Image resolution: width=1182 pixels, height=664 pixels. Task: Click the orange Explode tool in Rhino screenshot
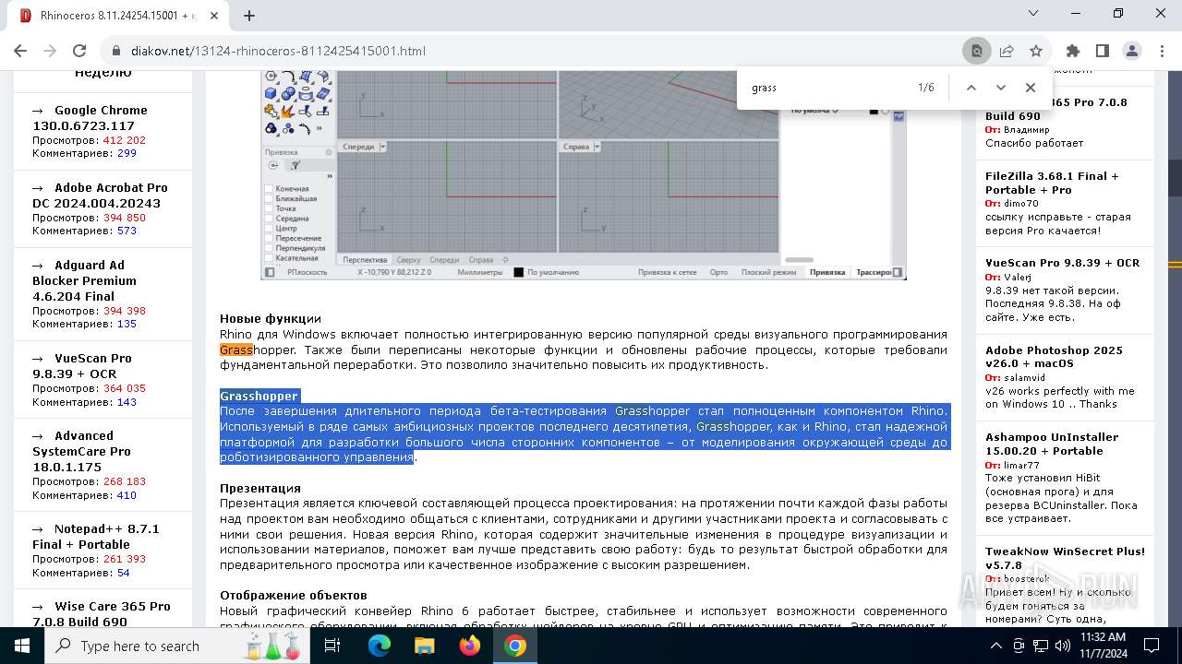tap(288, 111)
